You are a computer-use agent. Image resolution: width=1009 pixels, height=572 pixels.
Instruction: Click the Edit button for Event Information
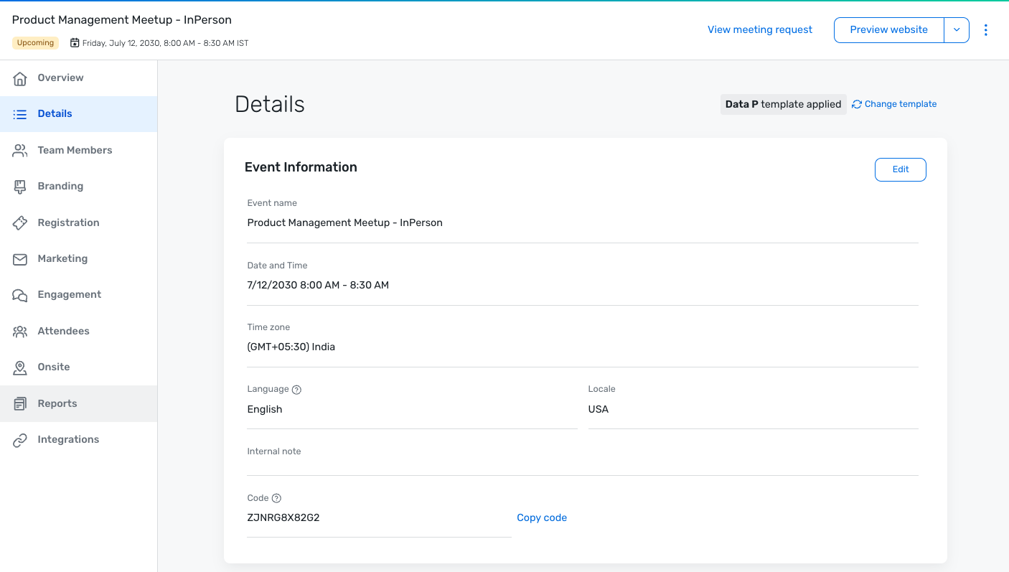(900, 169)
